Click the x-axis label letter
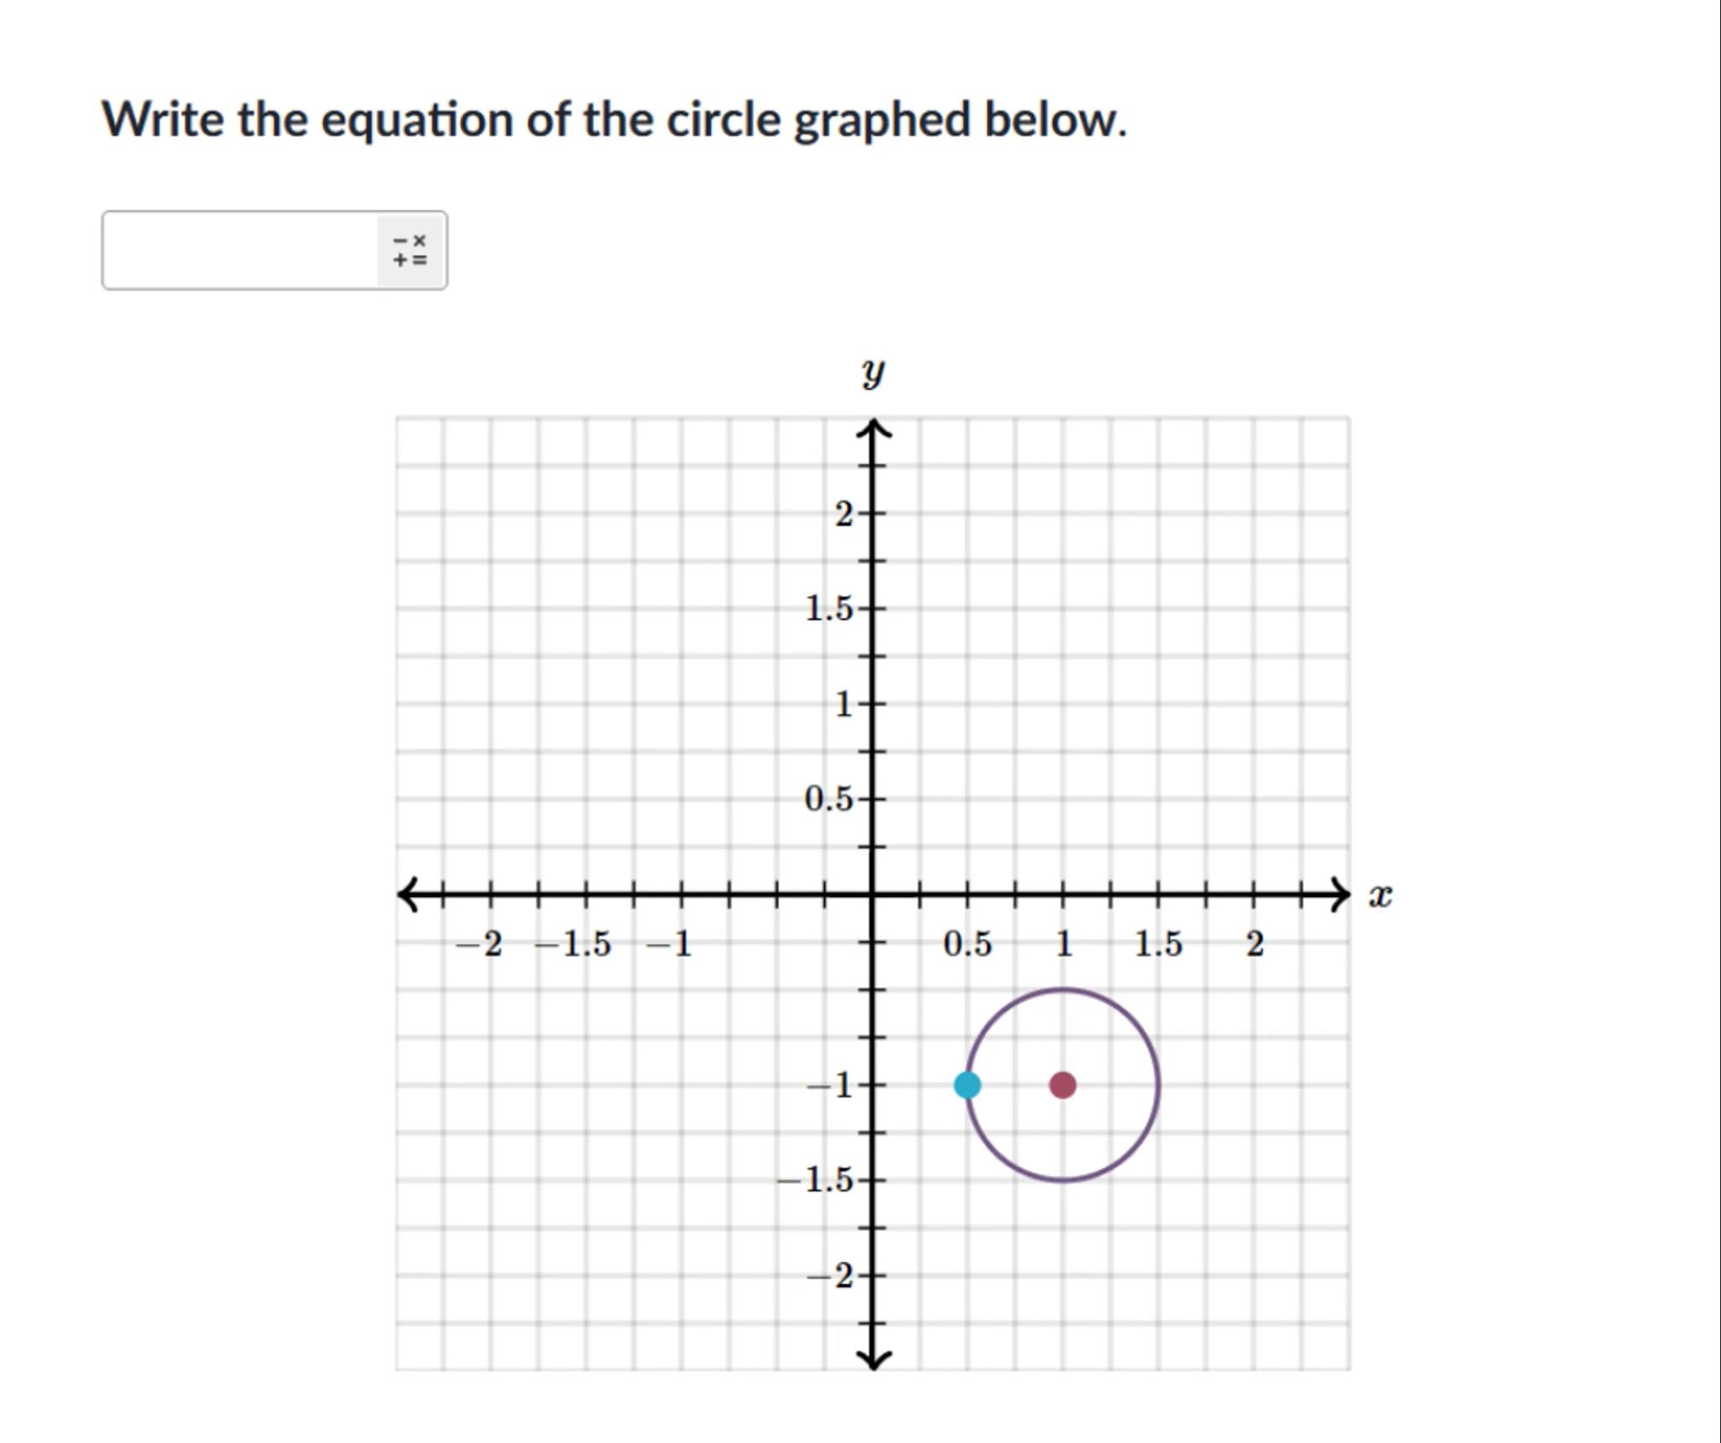The image size is (1721, 1443). [x=1380, y=895]
